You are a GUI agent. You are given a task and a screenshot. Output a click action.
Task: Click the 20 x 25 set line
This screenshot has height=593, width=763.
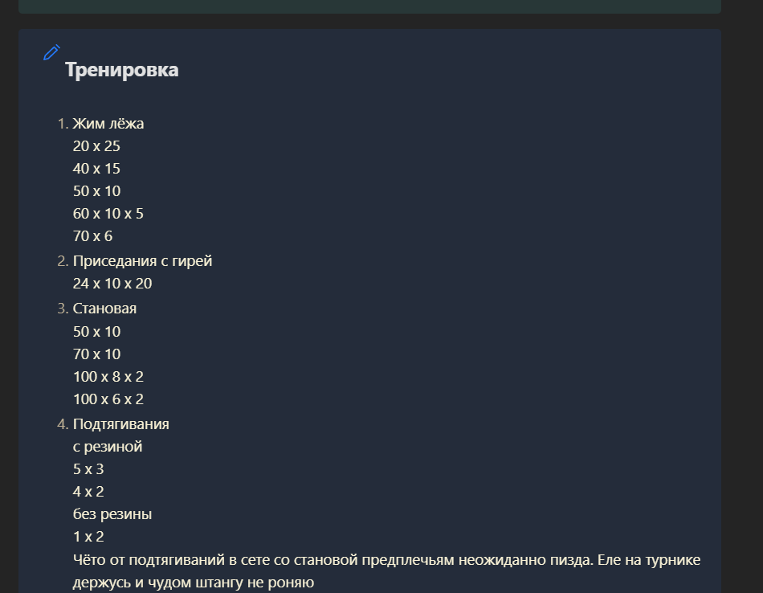click(x=96, y=146)
